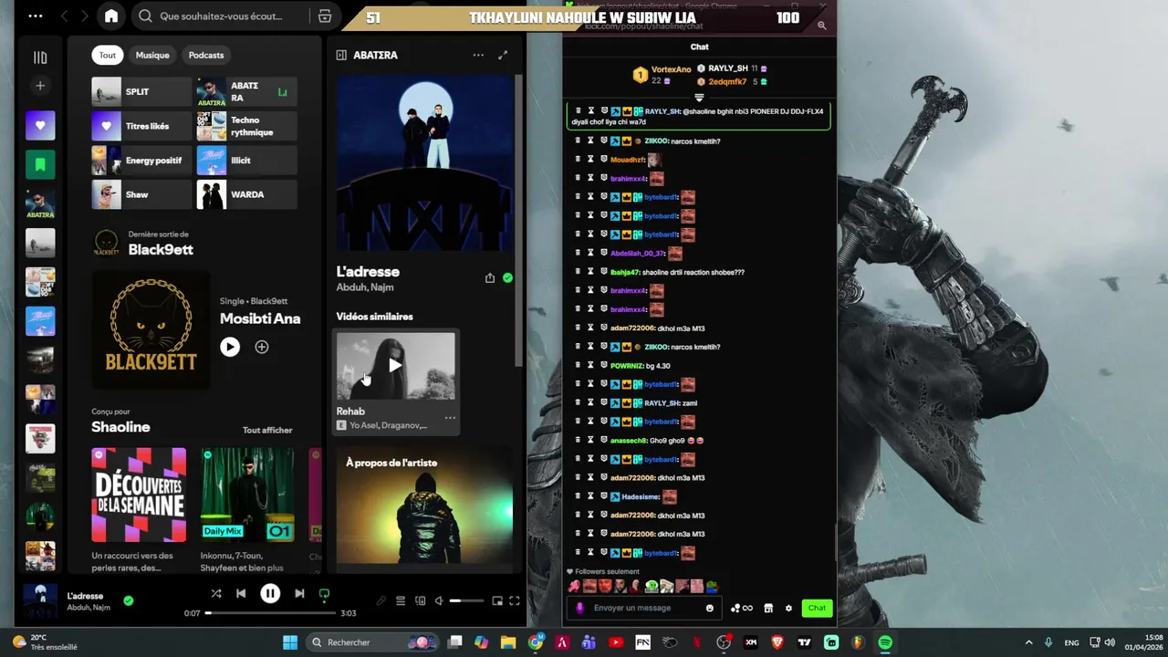Go back in Spotify navigation
The width and height of the screenshot is (1168, 657).
tap(64, 16)
